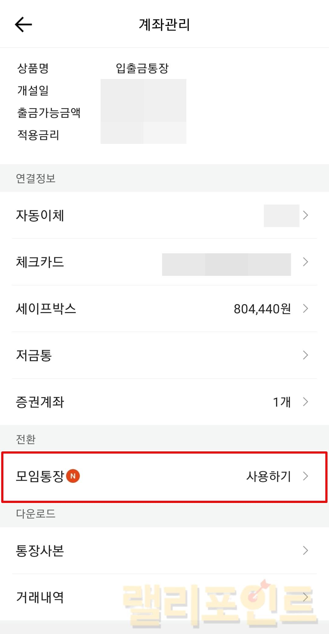Open the 자동이체 menu item
The height and width of the screenshot is (634, 329).
(x=40, y=215)
